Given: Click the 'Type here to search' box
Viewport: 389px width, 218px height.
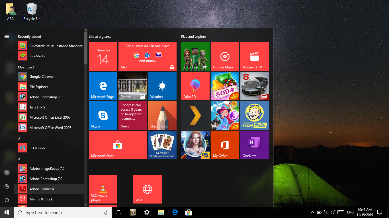Looking at the screenshot, I should [63, 212].
